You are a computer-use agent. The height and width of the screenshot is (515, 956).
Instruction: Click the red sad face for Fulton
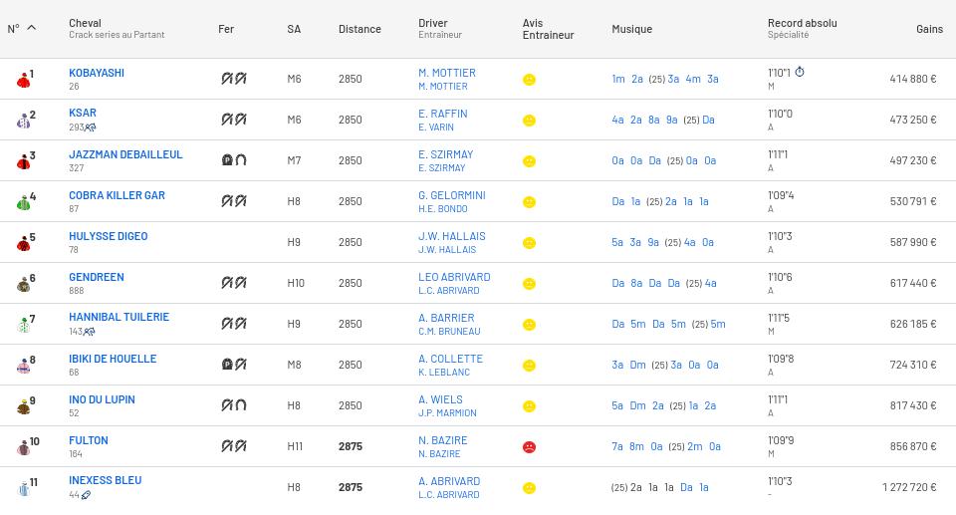(x=529, y=447)
